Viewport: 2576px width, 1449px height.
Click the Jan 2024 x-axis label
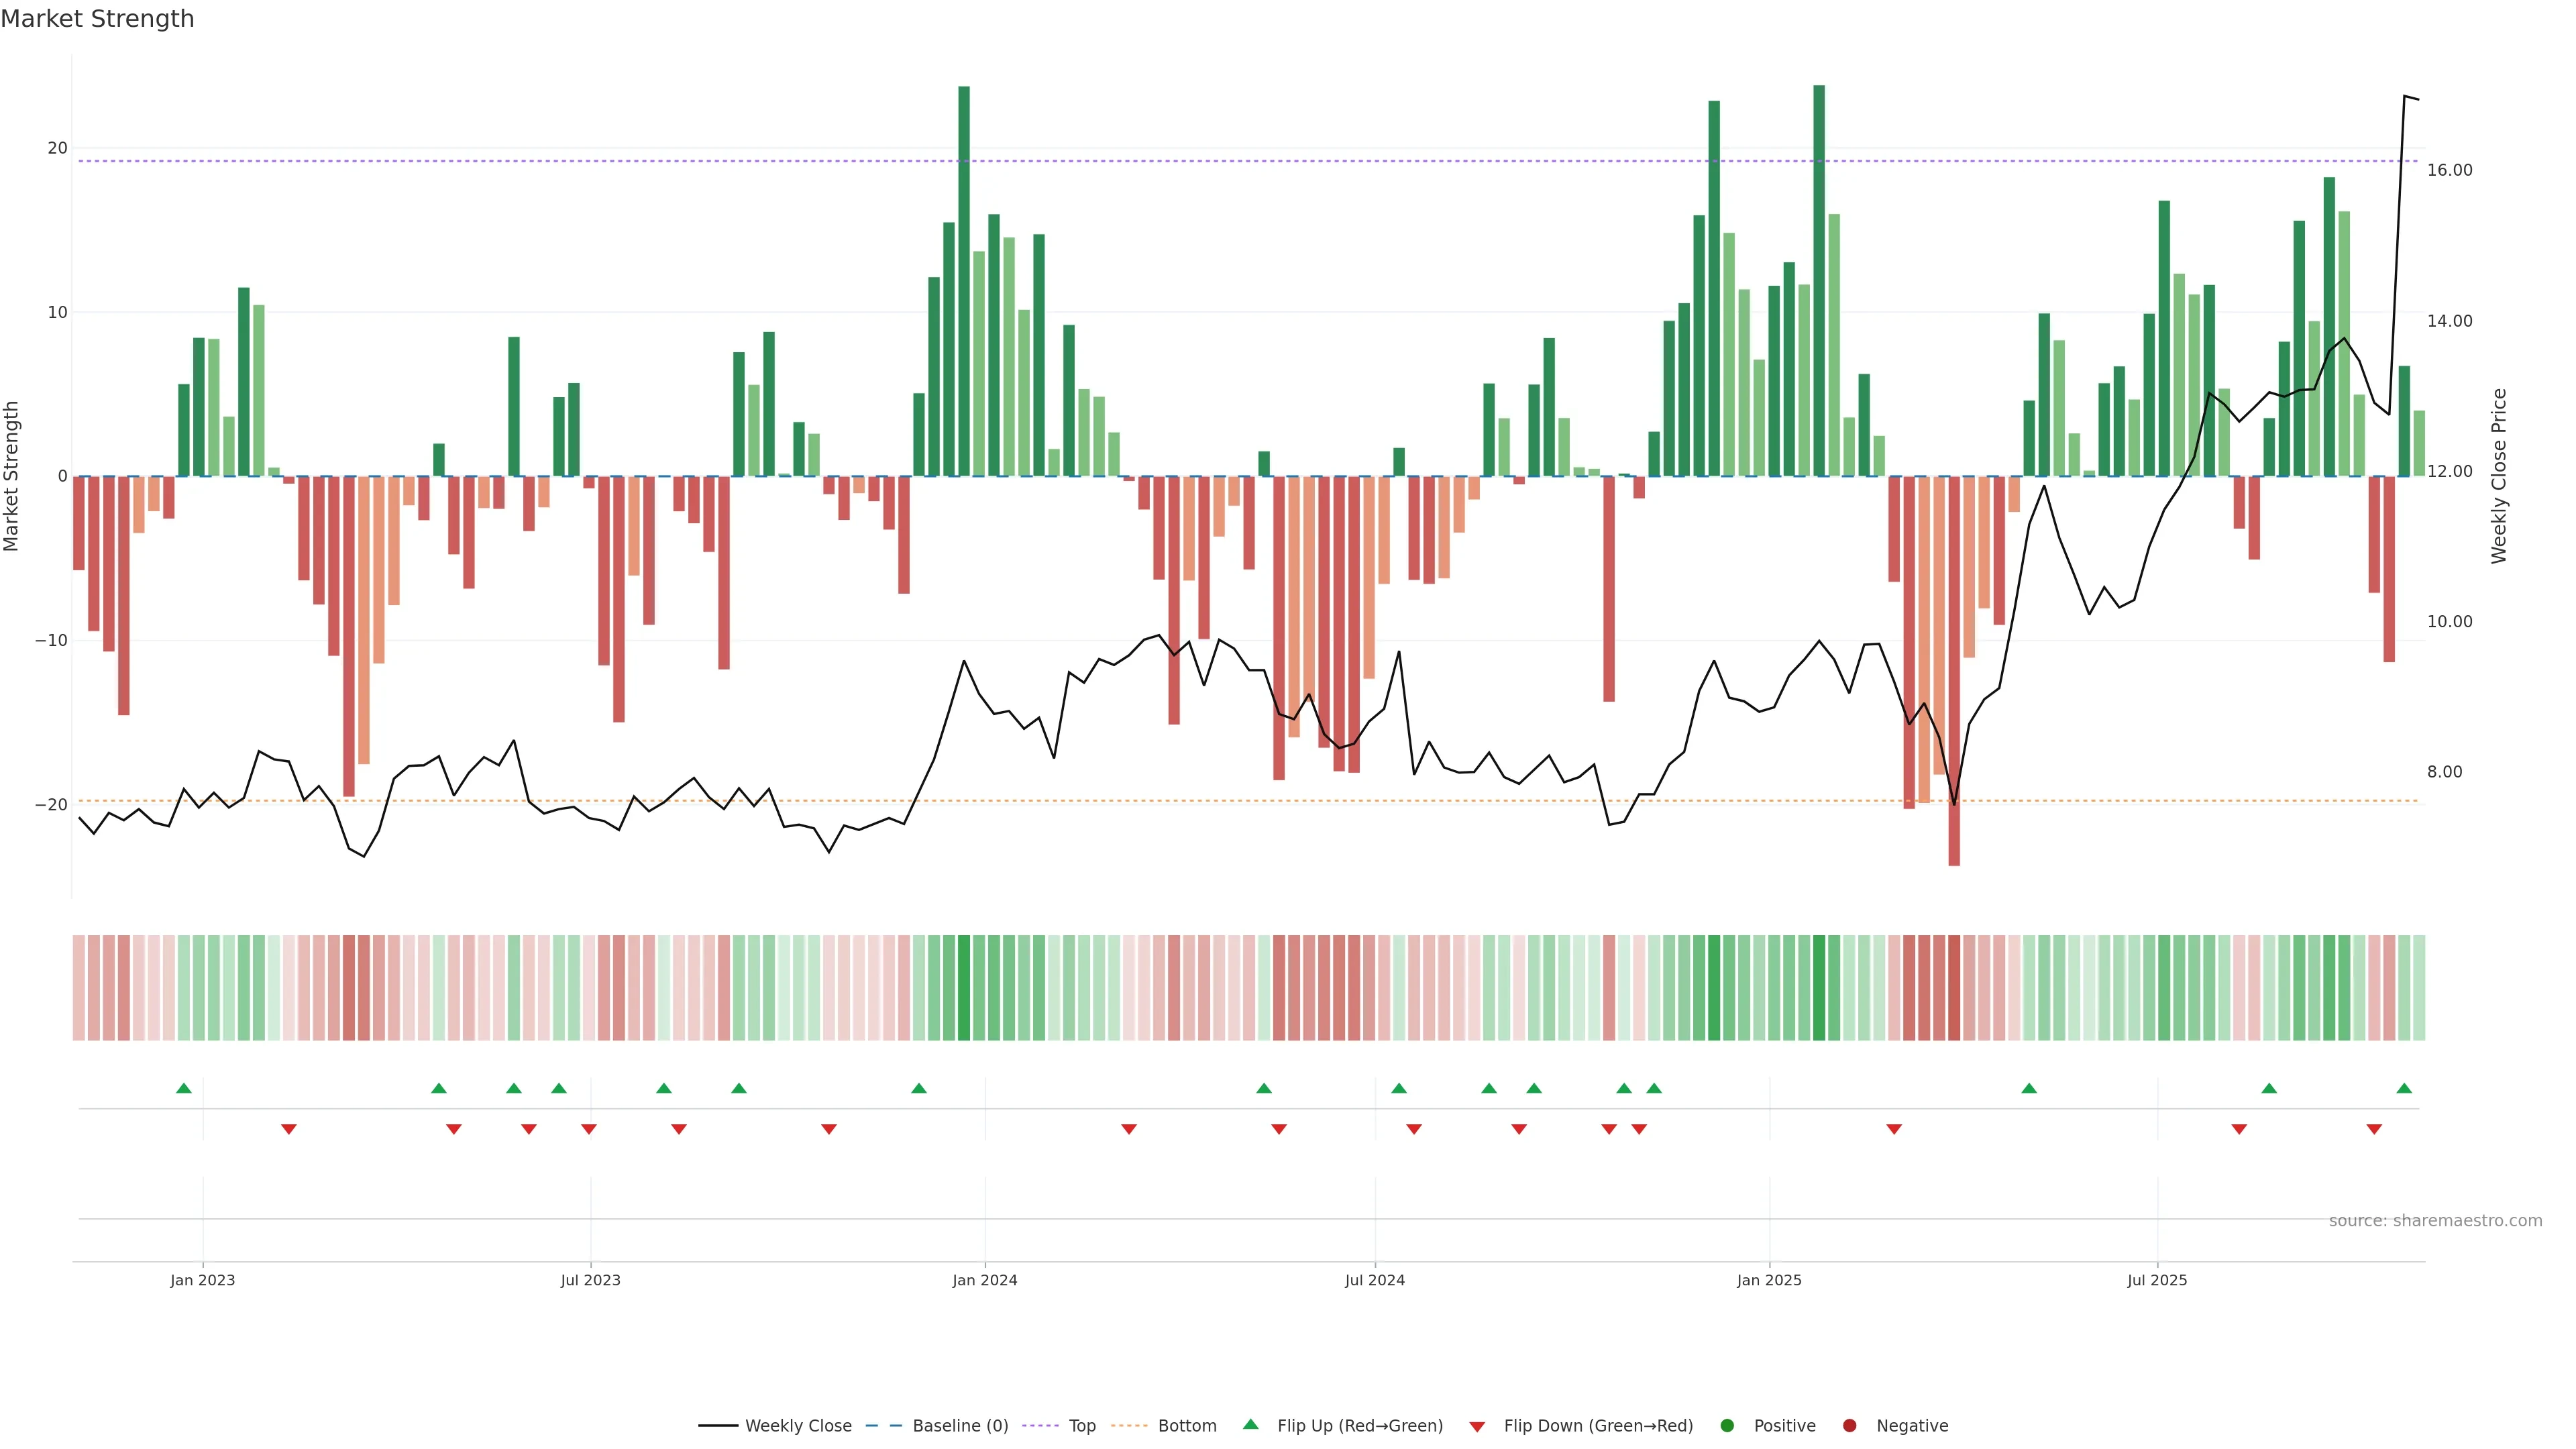point(984,1280)
